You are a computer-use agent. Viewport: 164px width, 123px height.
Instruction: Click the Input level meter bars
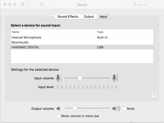[87, 87]
